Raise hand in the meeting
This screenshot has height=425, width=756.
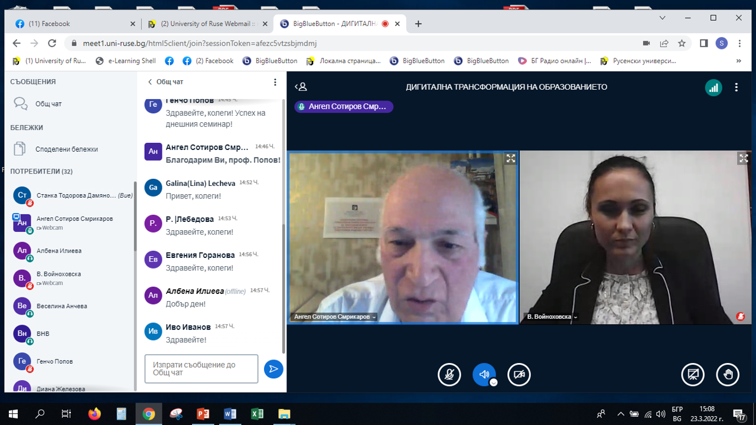[x=728, y=374]
